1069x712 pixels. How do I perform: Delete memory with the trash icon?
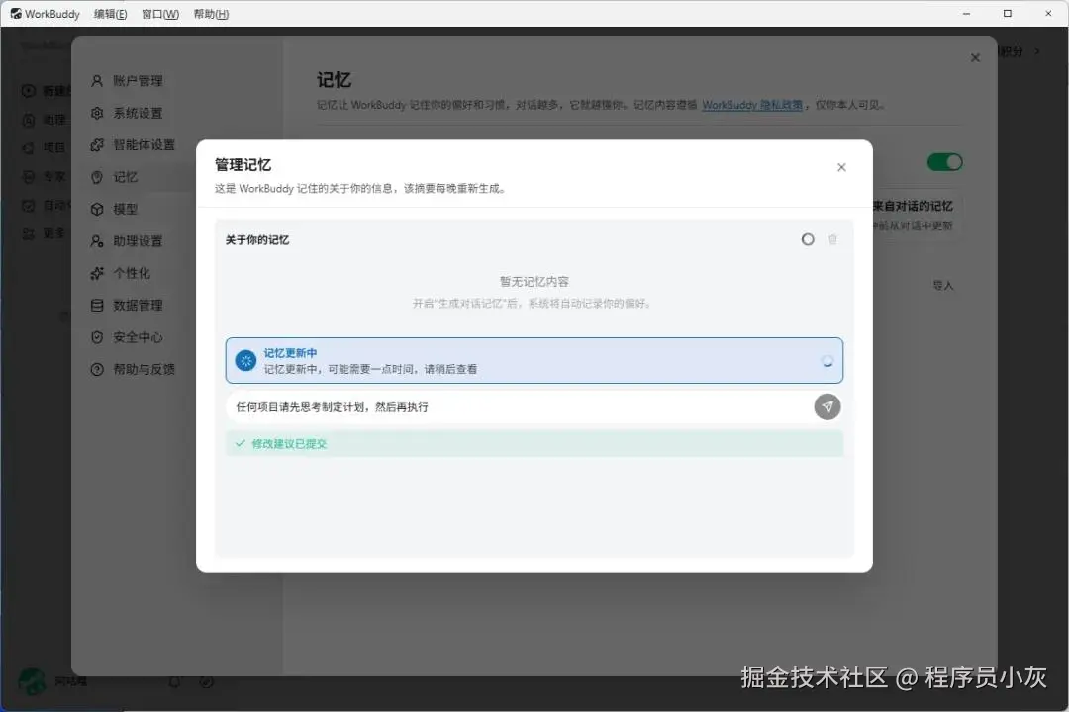(832, 240)
